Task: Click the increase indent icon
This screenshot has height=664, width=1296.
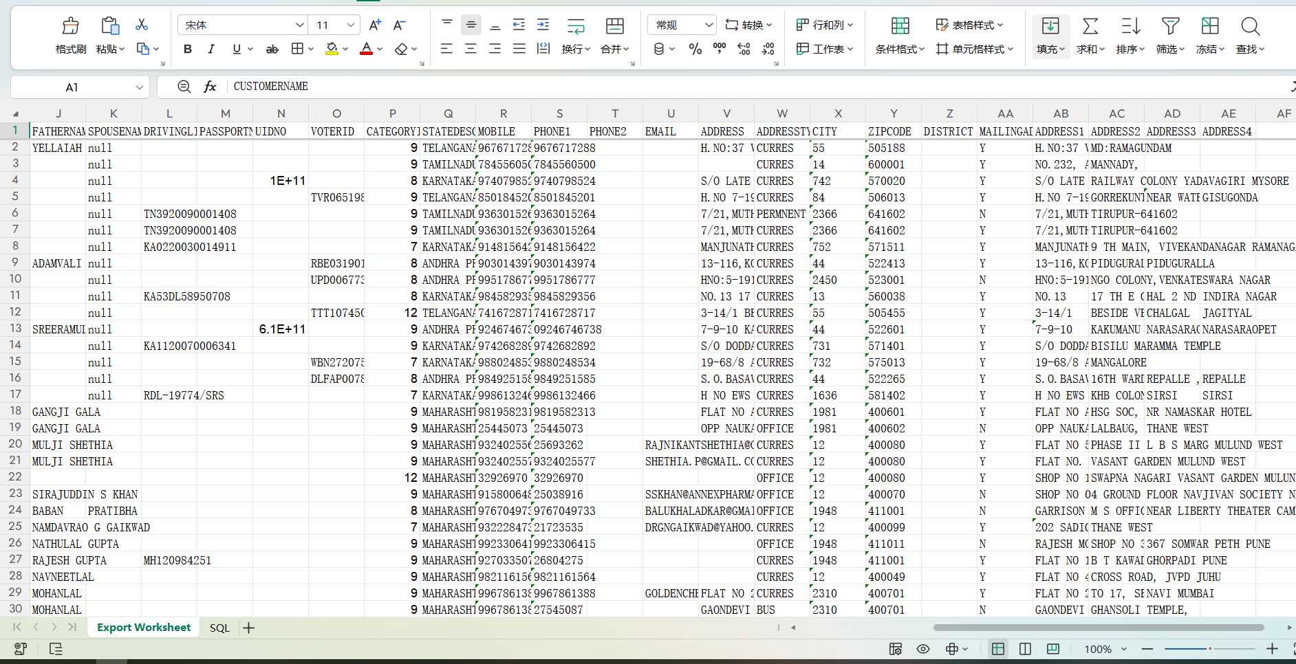Action: click(x=543, y=25)
